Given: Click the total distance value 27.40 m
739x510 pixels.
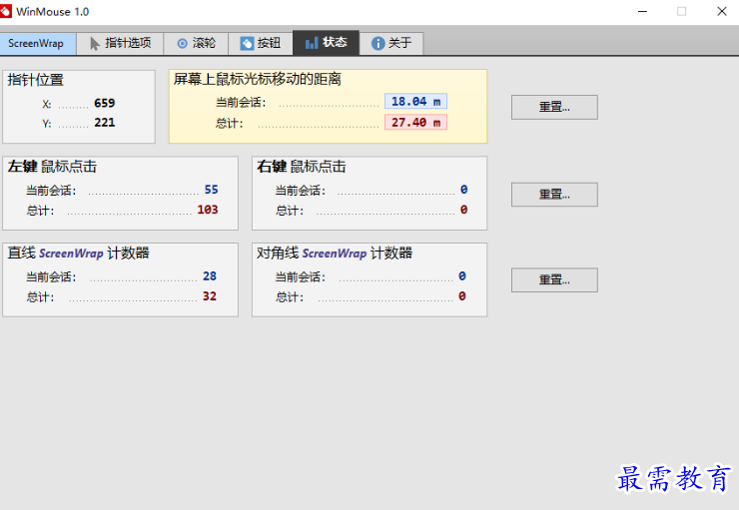Looking at the screenshot, I should pyautogui.click(x=415, y=123).
